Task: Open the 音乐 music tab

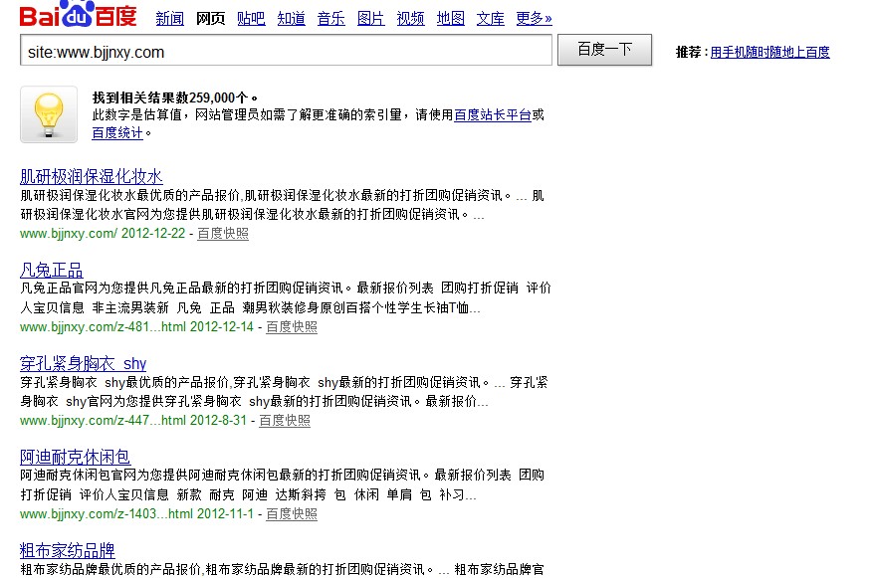Action: (x=330, y=18)
